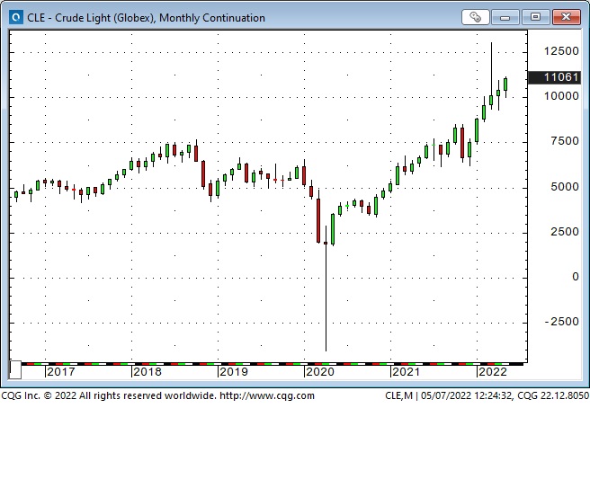Click the chart title 'CLE - Crude Light (Globex)'

click(90, 18)
